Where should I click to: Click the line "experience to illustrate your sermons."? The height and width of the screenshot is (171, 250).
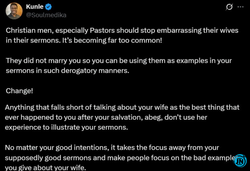(x=66, y=128)
